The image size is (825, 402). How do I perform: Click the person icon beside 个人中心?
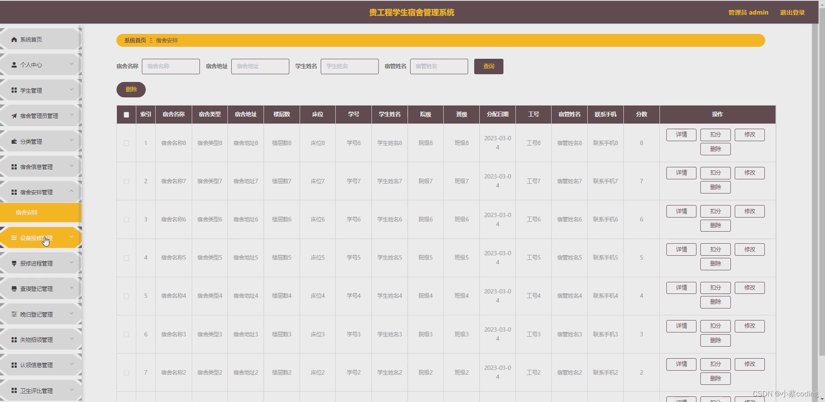[x=14, y=65]
